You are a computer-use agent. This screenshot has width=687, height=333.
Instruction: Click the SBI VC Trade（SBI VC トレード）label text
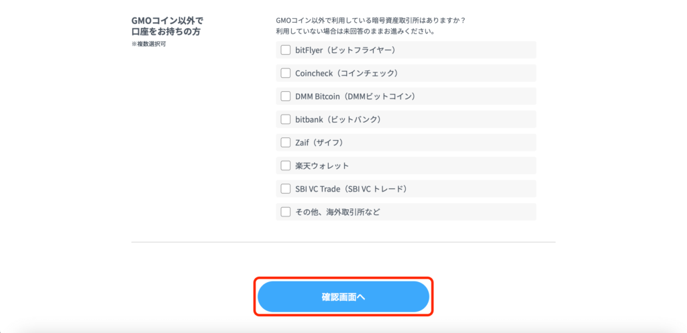point(352,188)
